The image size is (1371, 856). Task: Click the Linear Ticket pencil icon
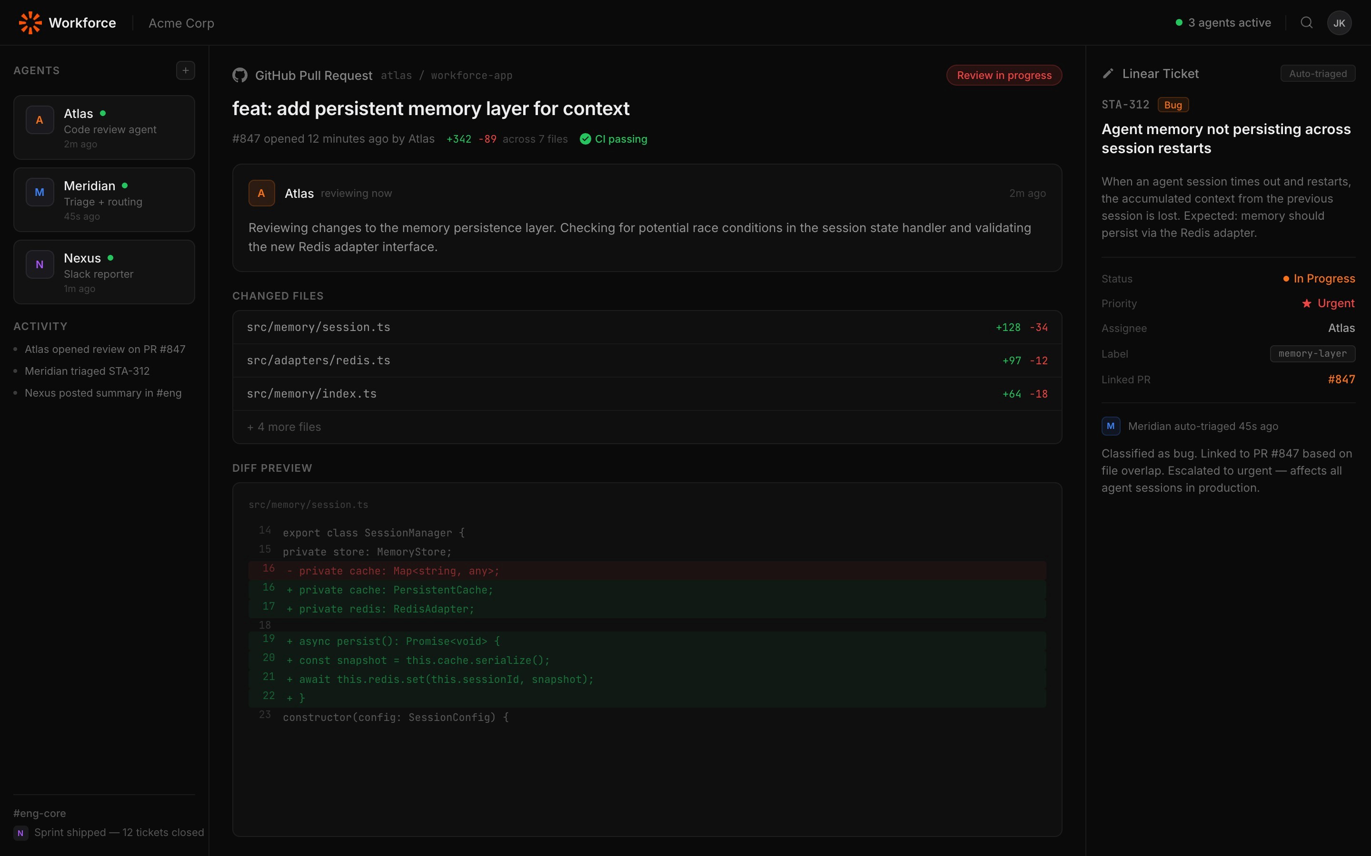click(x=1108, y=74)
